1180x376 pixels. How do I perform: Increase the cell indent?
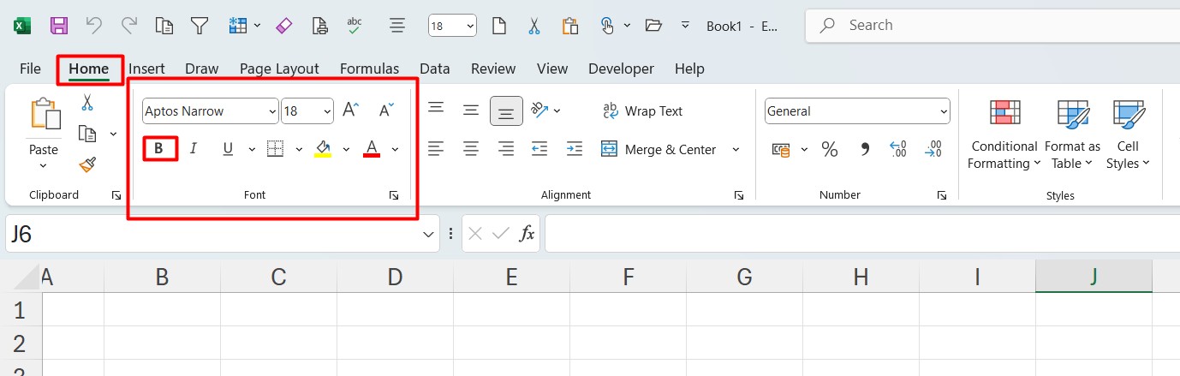575,149
